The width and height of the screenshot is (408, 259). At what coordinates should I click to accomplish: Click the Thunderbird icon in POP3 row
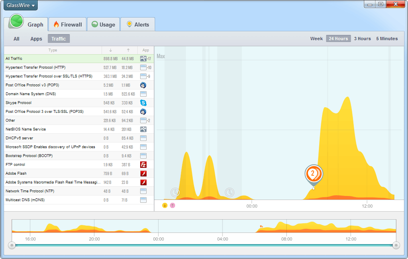pyautogui.click(x=143, y=85)
